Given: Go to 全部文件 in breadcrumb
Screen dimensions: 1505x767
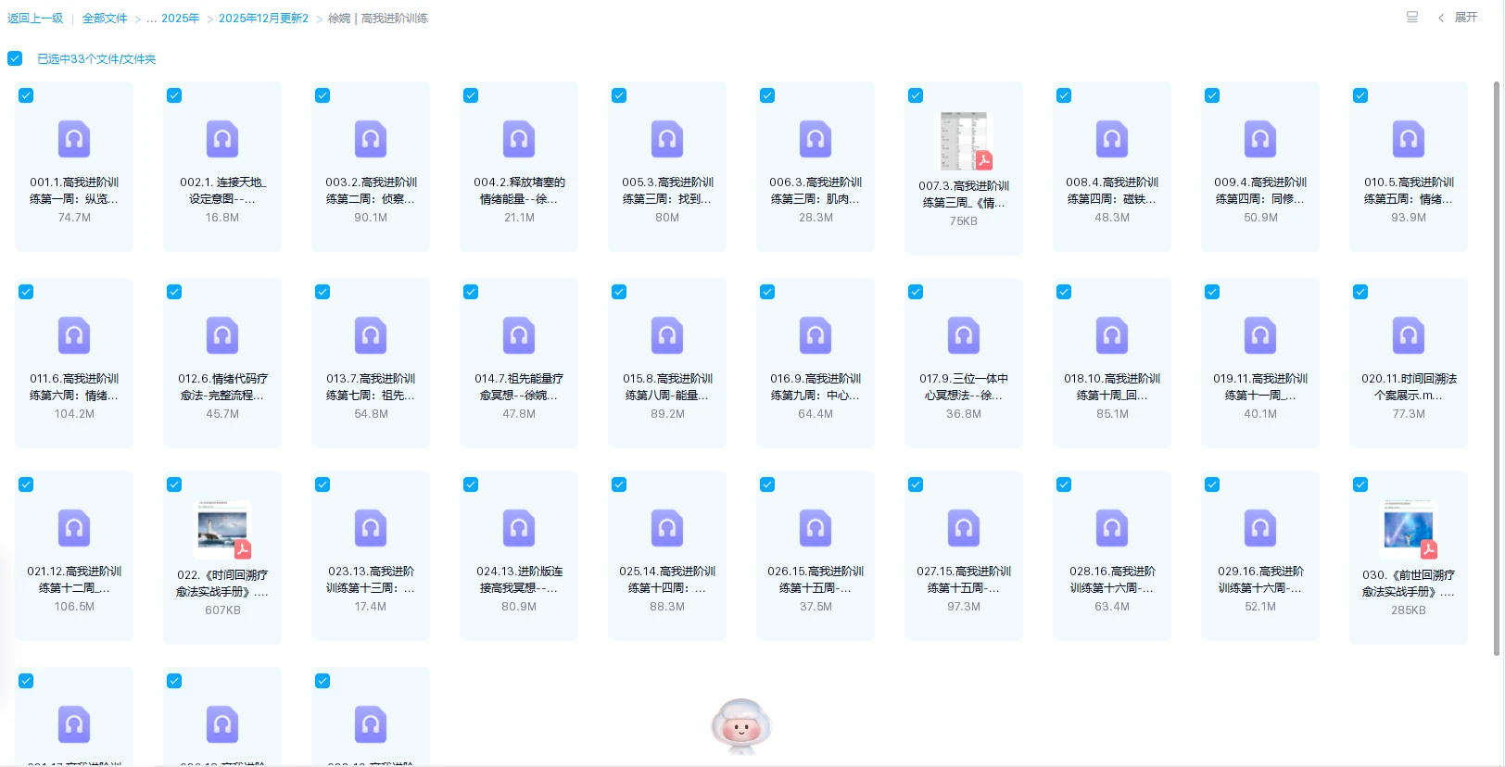Looking at the screenshot, I should (x=105, y=19).
